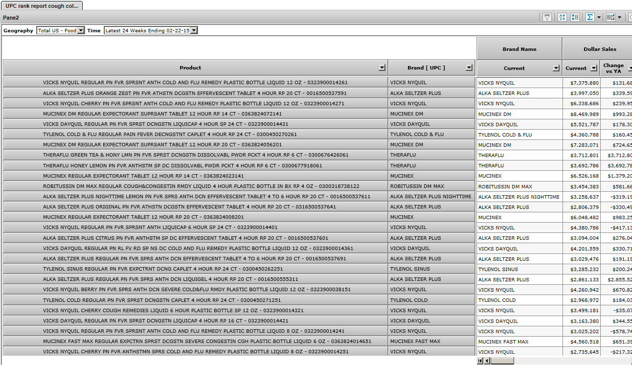This screenshot has width=632, height=365.
Task: Open Dollar Sales Current column dropdown
Action: tap(594, 68)
